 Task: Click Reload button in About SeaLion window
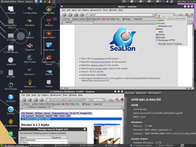tap(76, 15)
